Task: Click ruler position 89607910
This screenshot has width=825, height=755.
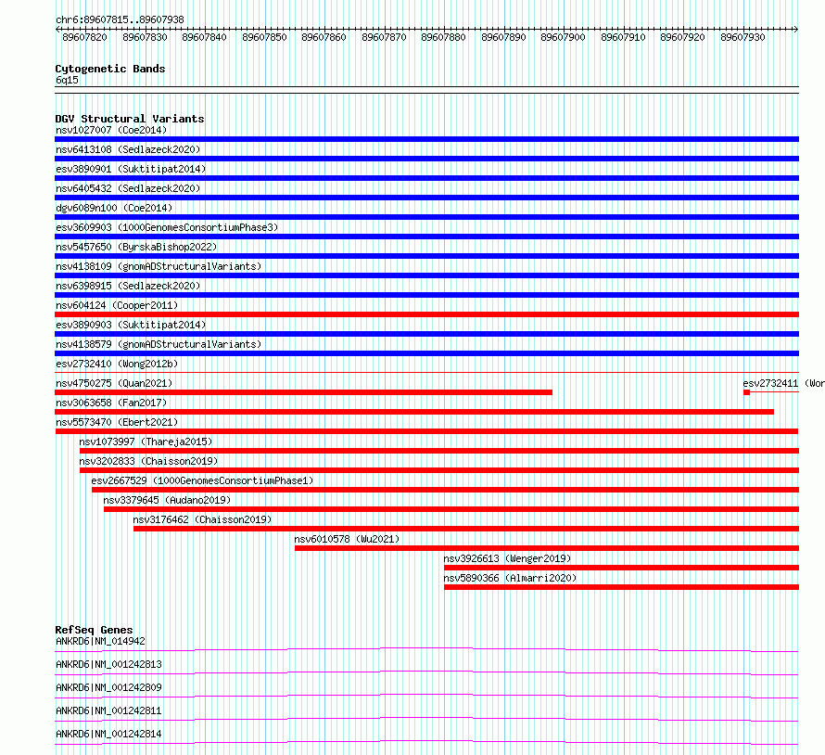Action: (623, 37)
